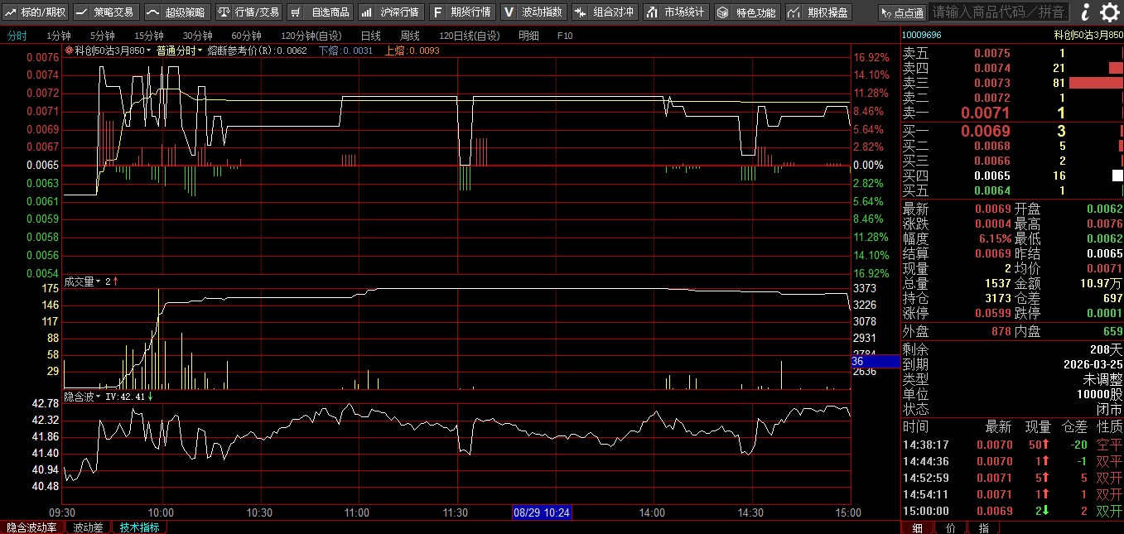Click the 标的/期权 chart-line icon
The image size is (1124, 534).
(11, 12)
